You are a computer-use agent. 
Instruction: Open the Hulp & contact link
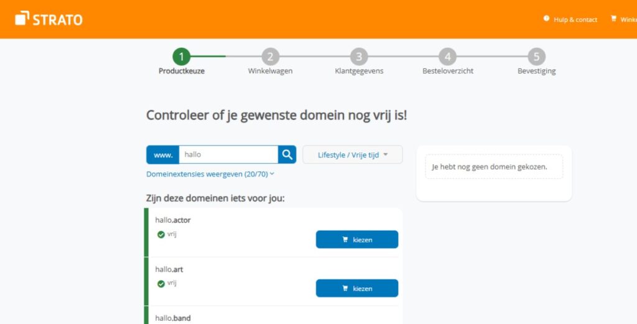click(x=575, y=20)
